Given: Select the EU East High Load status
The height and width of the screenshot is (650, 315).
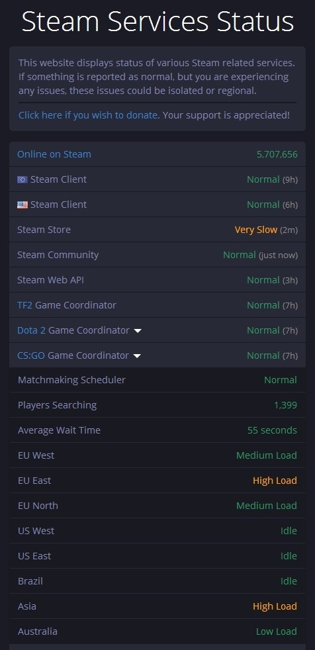Looking at the screenshot, I should point(275,481).
